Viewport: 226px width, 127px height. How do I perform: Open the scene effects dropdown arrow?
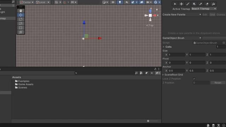[137, 2]
